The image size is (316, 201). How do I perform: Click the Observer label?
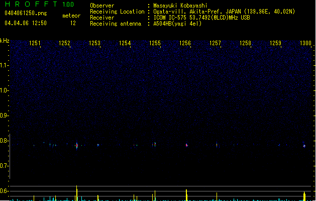102,6
